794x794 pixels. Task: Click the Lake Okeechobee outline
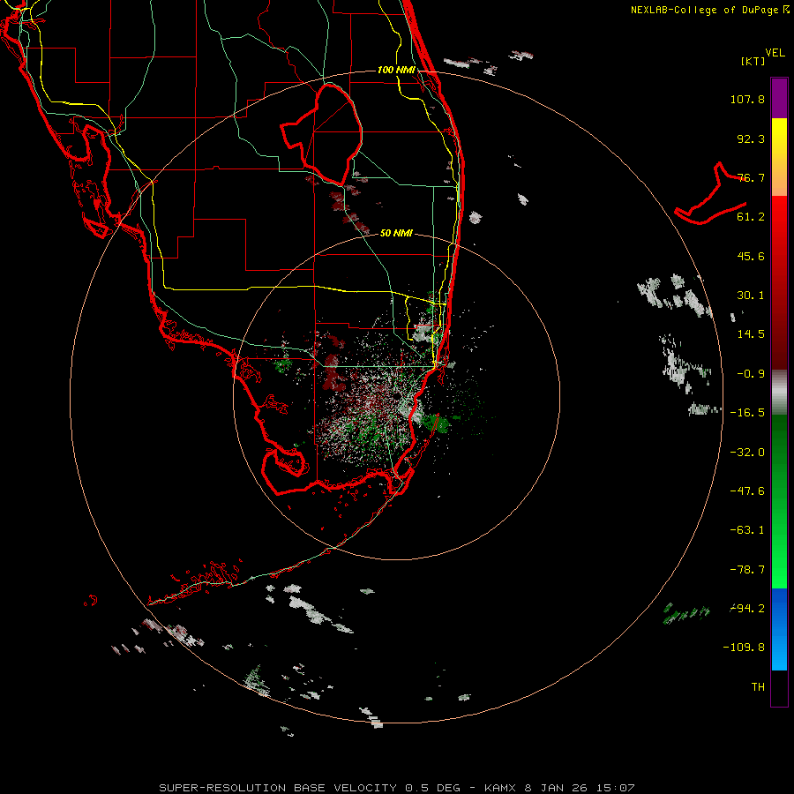[x=321, y=135]
